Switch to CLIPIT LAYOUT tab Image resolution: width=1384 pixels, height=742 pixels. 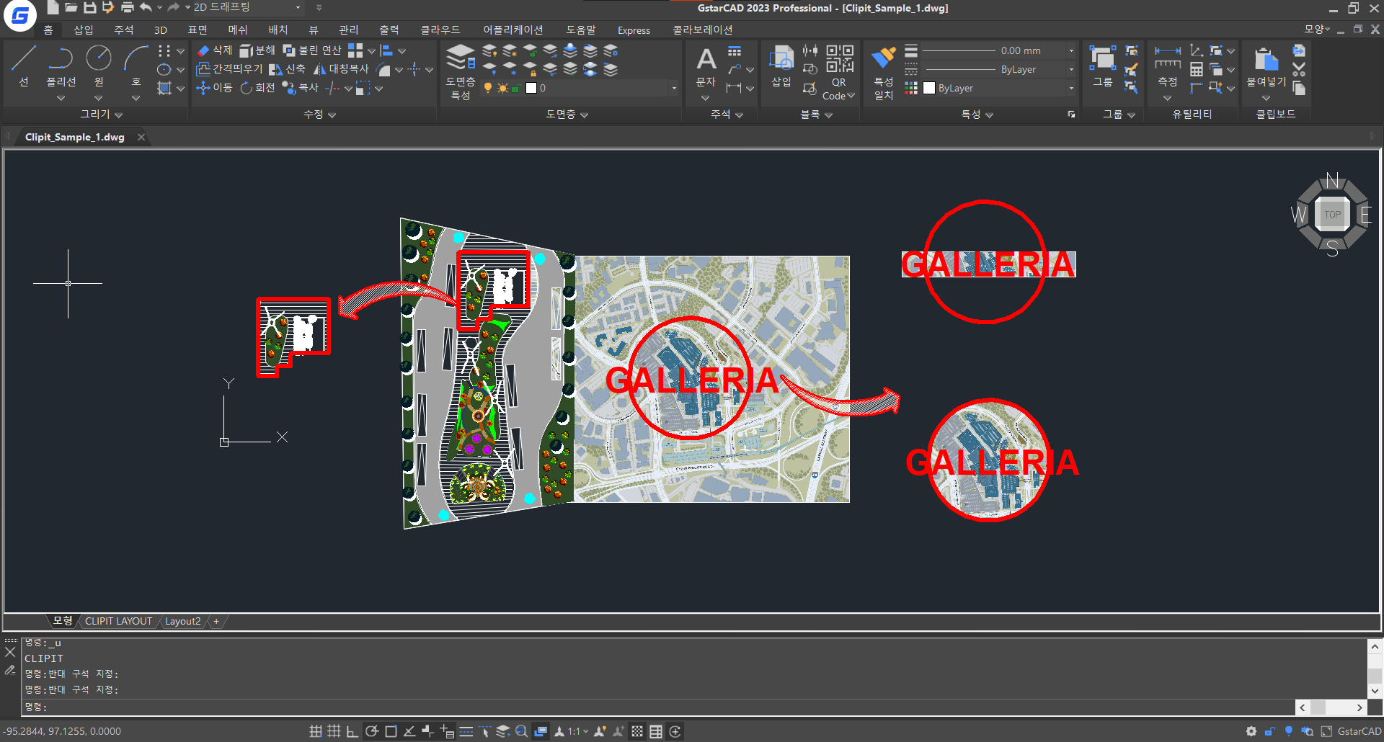[x=118, y=621]
